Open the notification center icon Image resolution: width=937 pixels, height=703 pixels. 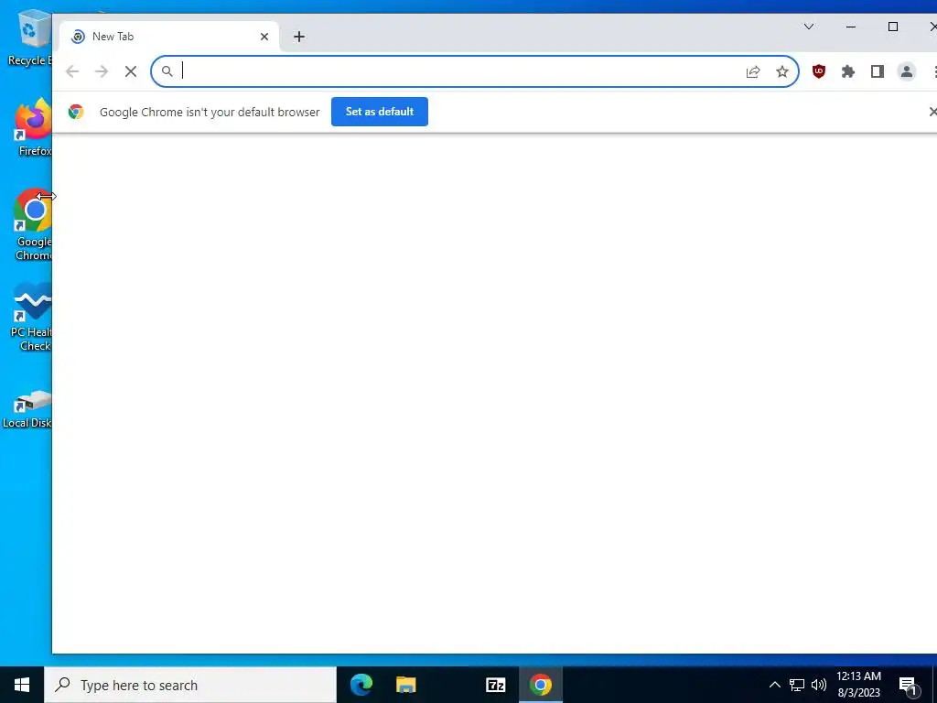908,685
